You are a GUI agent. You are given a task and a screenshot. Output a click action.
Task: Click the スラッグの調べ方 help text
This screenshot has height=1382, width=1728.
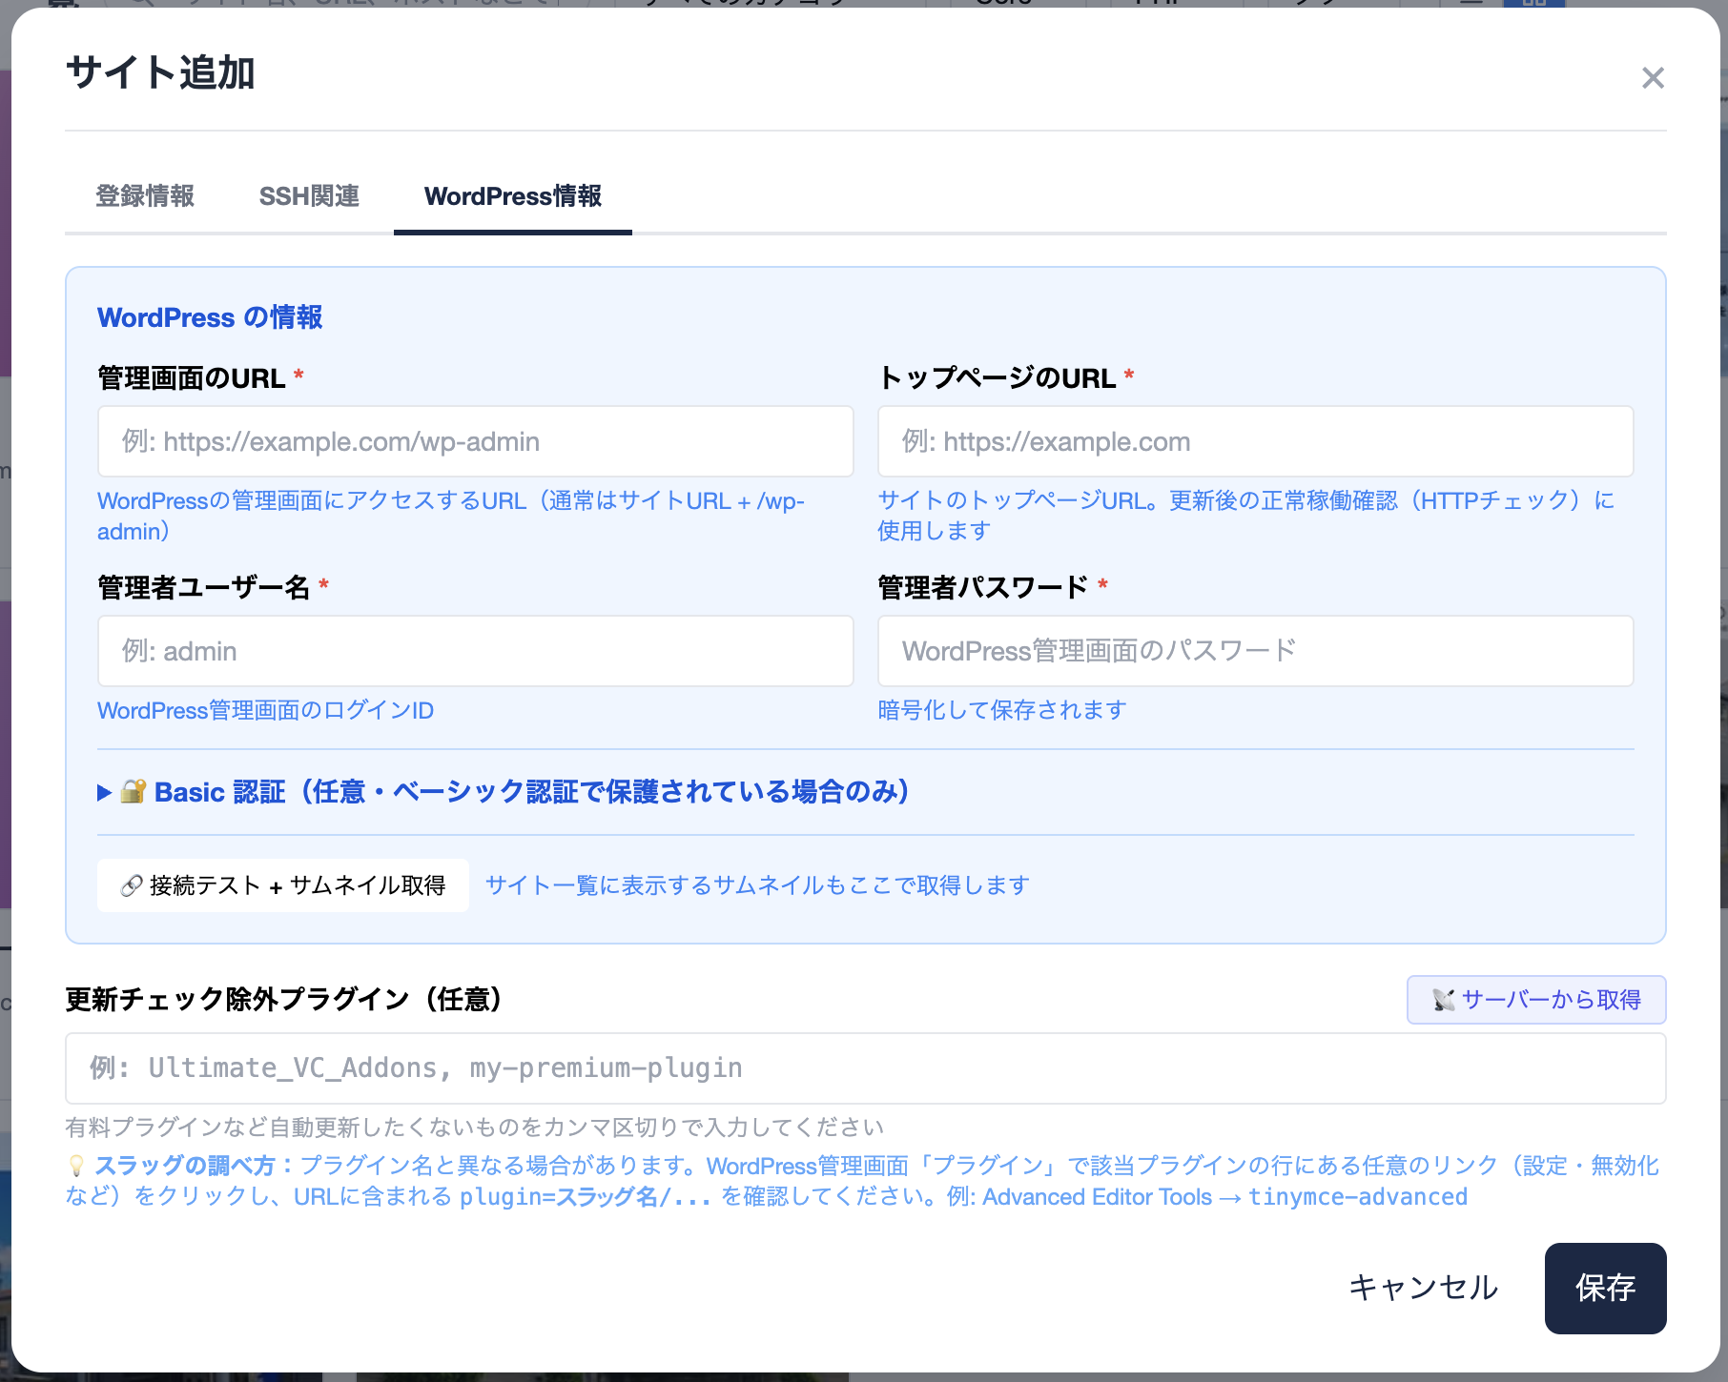coord(862,1181)
